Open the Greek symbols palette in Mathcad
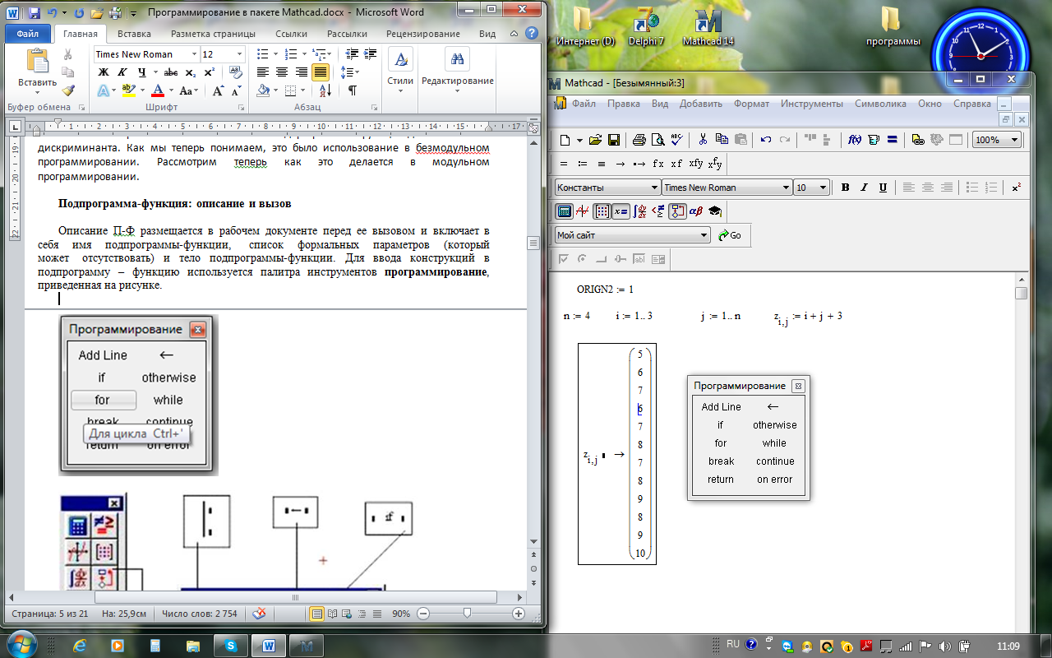Image resolution: width=1052 pixels, height=658 pixels. point(696,211)
